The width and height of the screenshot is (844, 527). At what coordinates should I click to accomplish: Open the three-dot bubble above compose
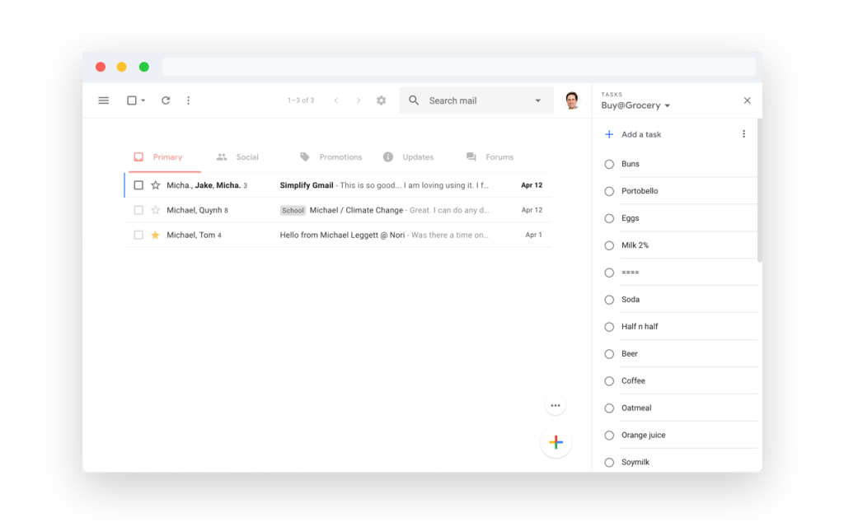(x=556, y=405)
